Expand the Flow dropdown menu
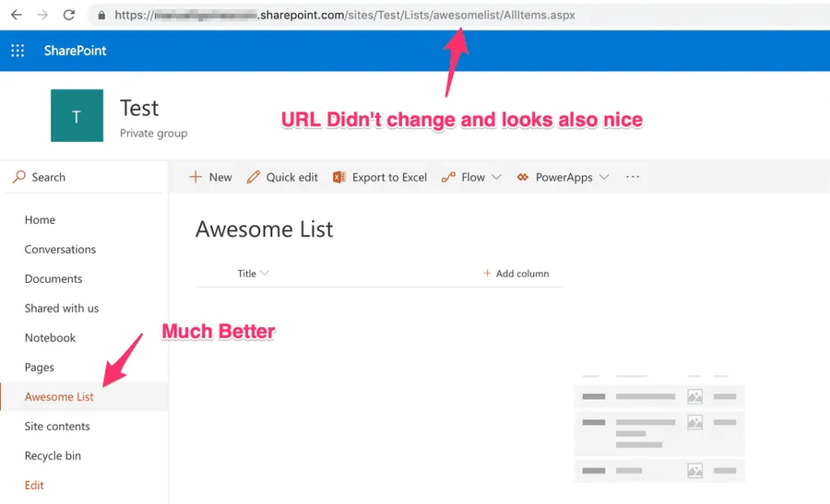Image resolution: width=830 pixels, height=504 pixels. 471,177
